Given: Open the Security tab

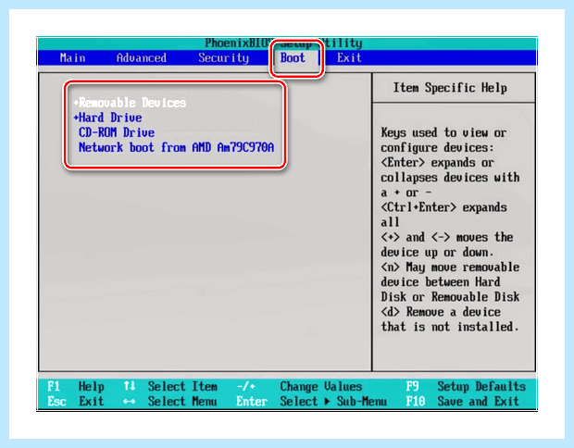Looking at the screenshot, I should tap(223, 57).
